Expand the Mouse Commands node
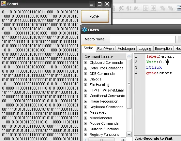 85,123
